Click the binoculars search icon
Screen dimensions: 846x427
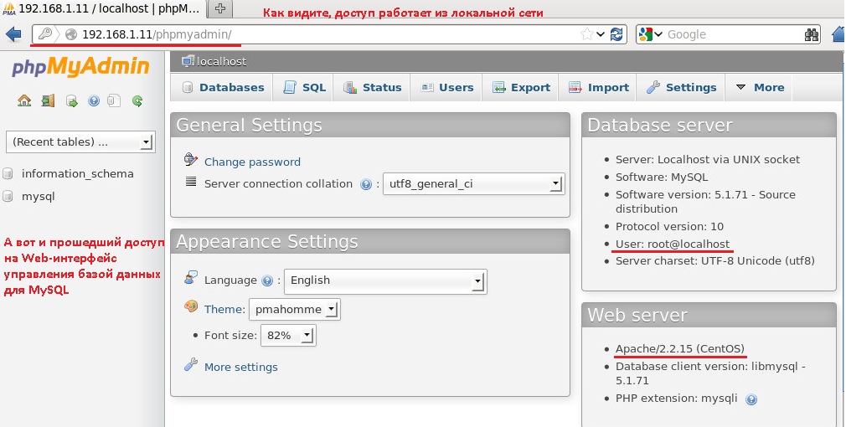point(811,34)
